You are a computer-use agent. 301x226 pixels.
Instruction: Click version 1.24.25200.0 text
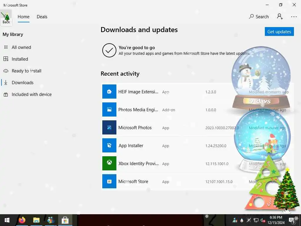[216, 146]
